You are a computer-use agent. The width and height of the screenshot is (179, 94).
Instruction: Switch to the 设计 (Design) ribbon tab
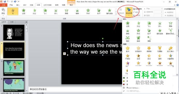pos(25,5)
